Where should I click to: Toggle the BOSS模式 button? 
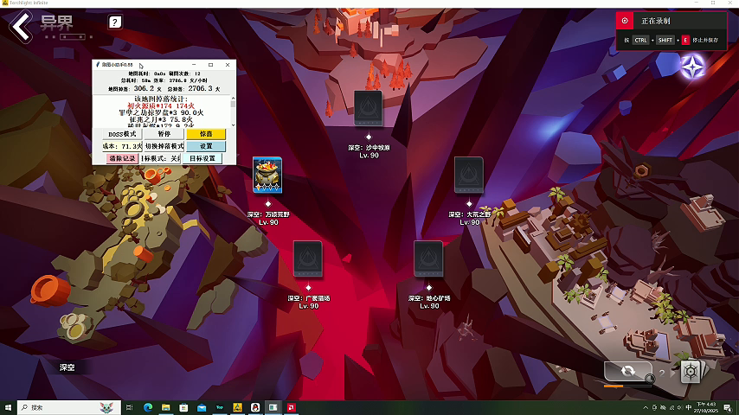122,134
